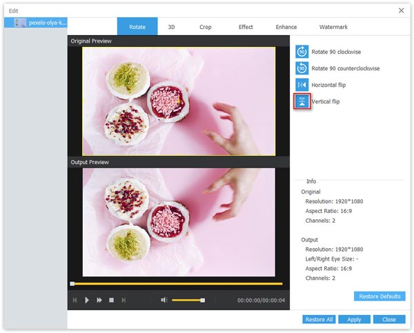Stop the video playback

111,300
